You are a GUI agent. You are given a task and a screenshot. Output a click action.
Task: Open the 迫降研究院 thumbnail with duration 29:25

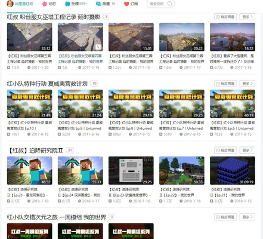[131, 170]
